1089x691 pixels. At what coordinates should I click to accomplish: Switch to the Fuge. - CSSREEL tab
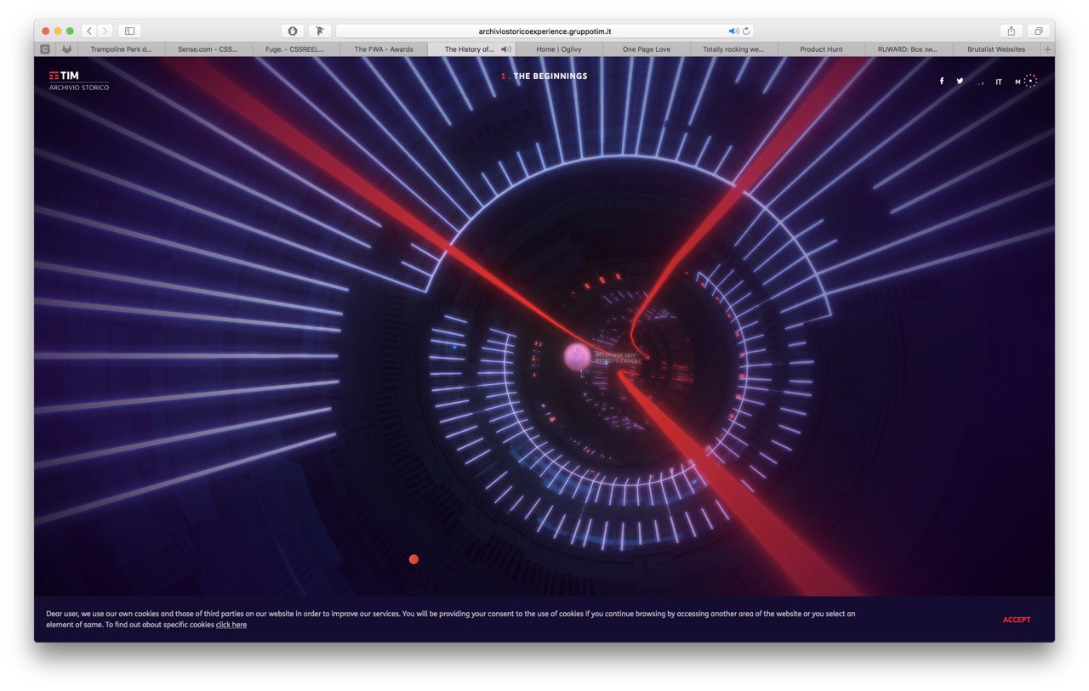point(296,49)
